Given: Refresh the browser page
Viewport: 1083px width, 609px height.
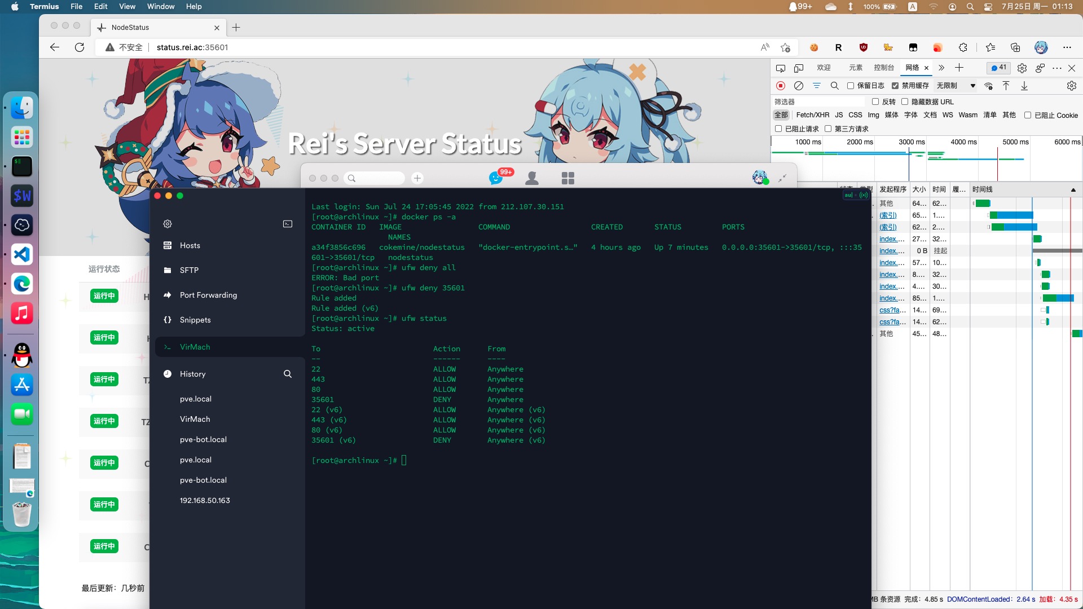Looking at the screenshot, I should pyautogui.click(x=80, y=47).
